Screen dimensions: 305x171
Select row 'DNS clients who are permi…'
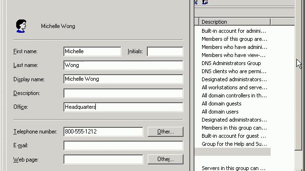(234, 71)
